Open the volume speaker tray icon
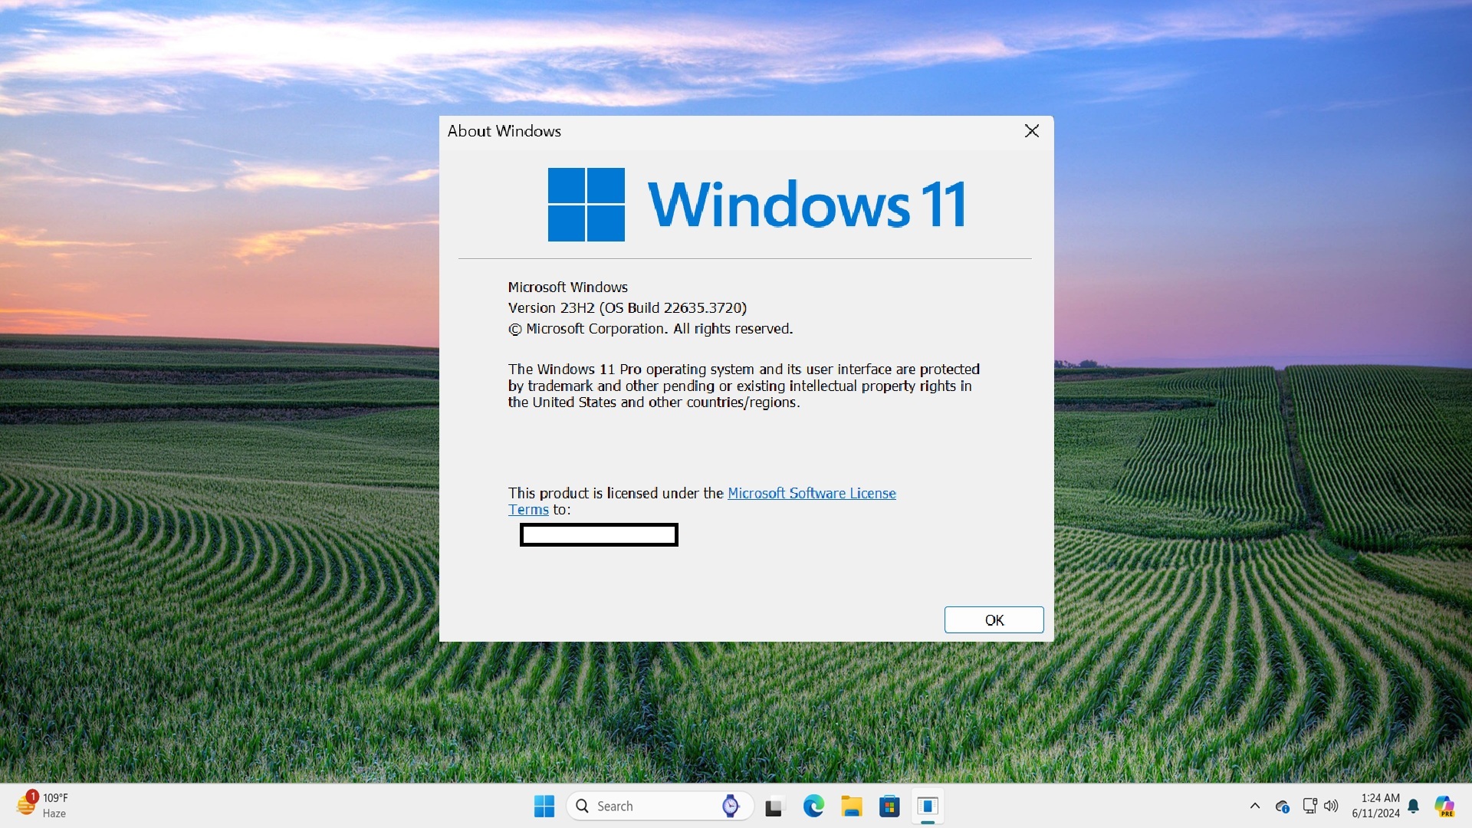The width and height of the screenshot is (1472, 828). [x=1331, y=806]
